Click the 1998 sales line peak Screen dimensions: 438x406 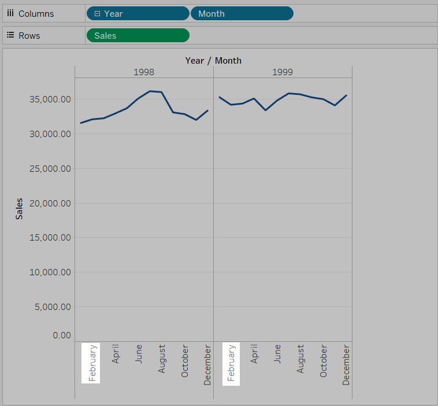pos(150,91)
